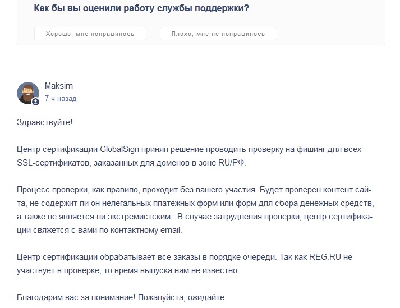Rate support with 'Хорошо, мне понравилось'

point(90,34)
